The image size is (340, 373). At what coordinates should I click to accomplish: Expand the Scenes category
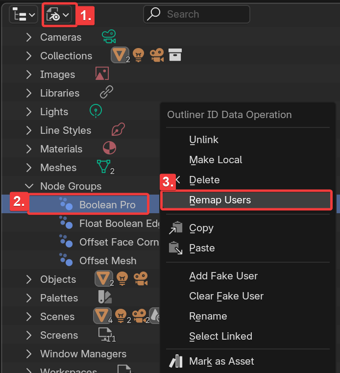[29, 317]
